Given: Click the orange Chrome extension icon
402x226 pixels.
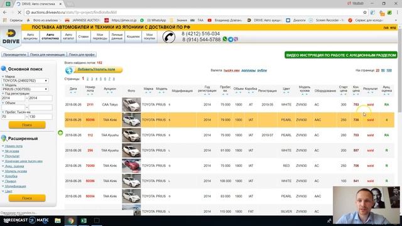Looking at the screenshot, I should tap(382, 13).
